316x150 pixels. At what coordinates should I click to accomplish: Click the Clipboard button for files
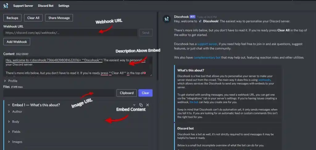click(127, 93)
